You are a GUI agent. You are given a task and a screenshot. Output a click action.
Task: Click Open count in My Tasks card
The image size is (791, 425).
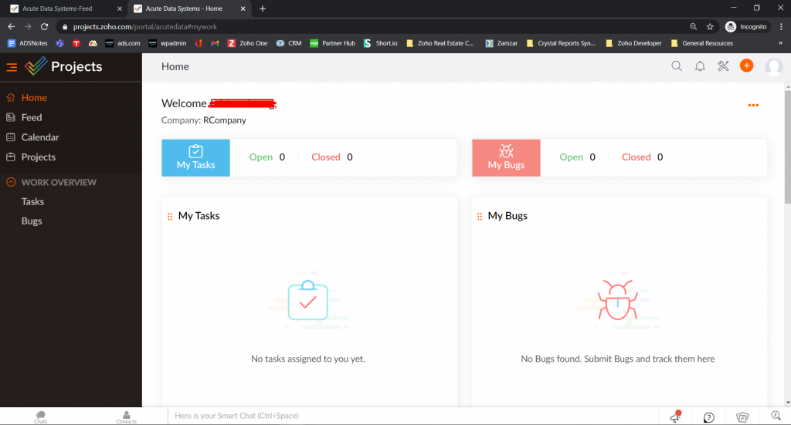266,157
